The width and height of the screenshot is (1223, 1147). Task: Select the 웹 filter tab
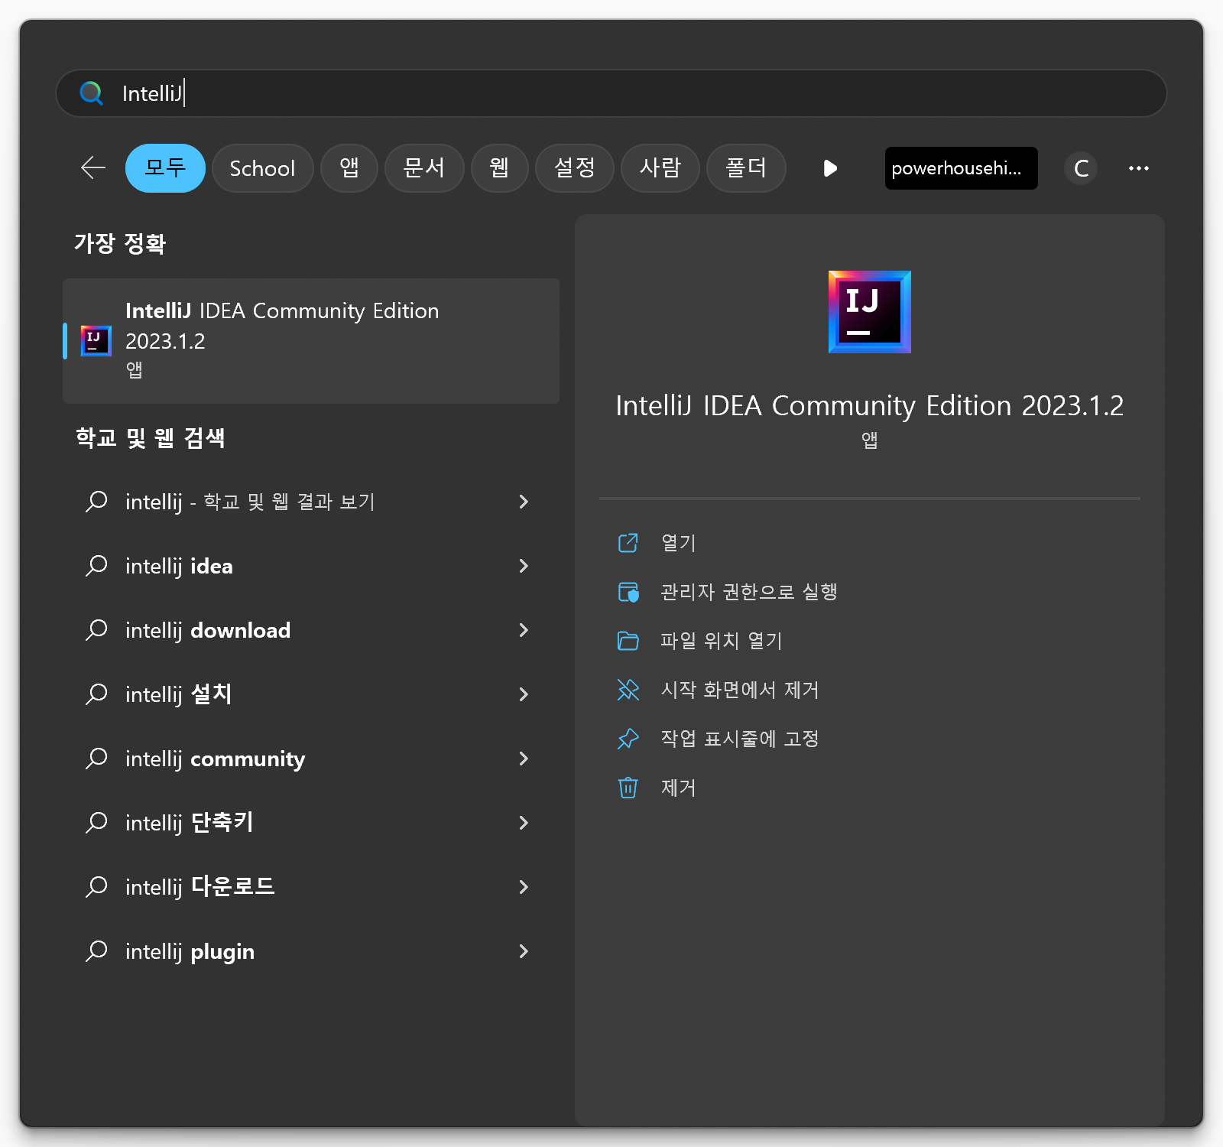(500, 168)
